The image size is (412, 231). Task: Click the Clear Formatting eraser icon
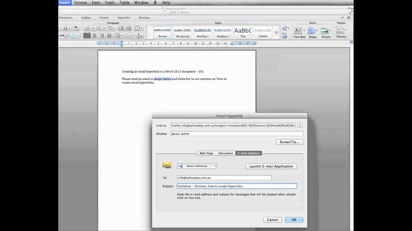pyautogui.click(x=76, y=28)
